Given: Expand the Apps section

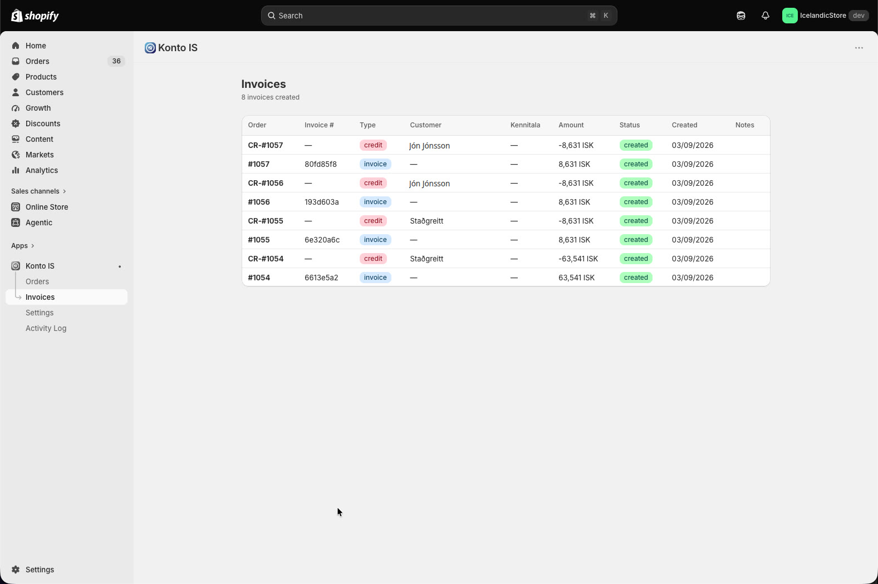Looking at the screenshot, I should (x=23, y=246).
